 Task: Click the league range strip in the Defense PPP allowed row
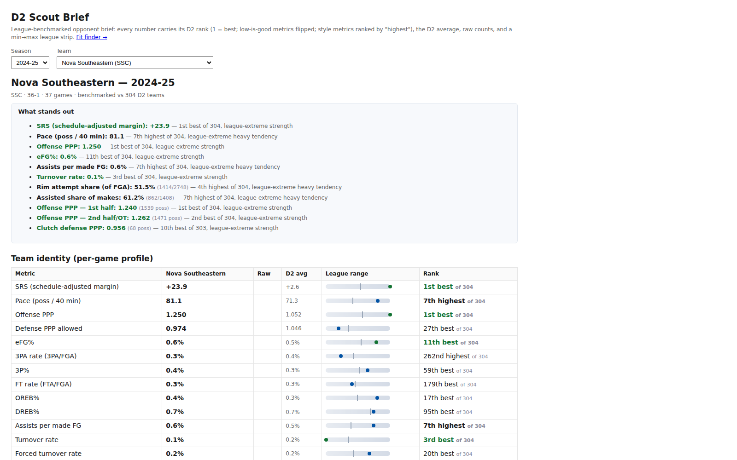[x=358, y=329]
